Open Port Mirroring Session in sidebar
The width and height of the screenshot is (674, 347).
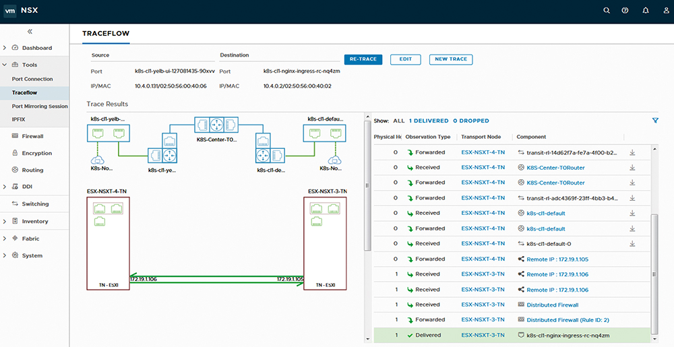(x=40, y=106)
